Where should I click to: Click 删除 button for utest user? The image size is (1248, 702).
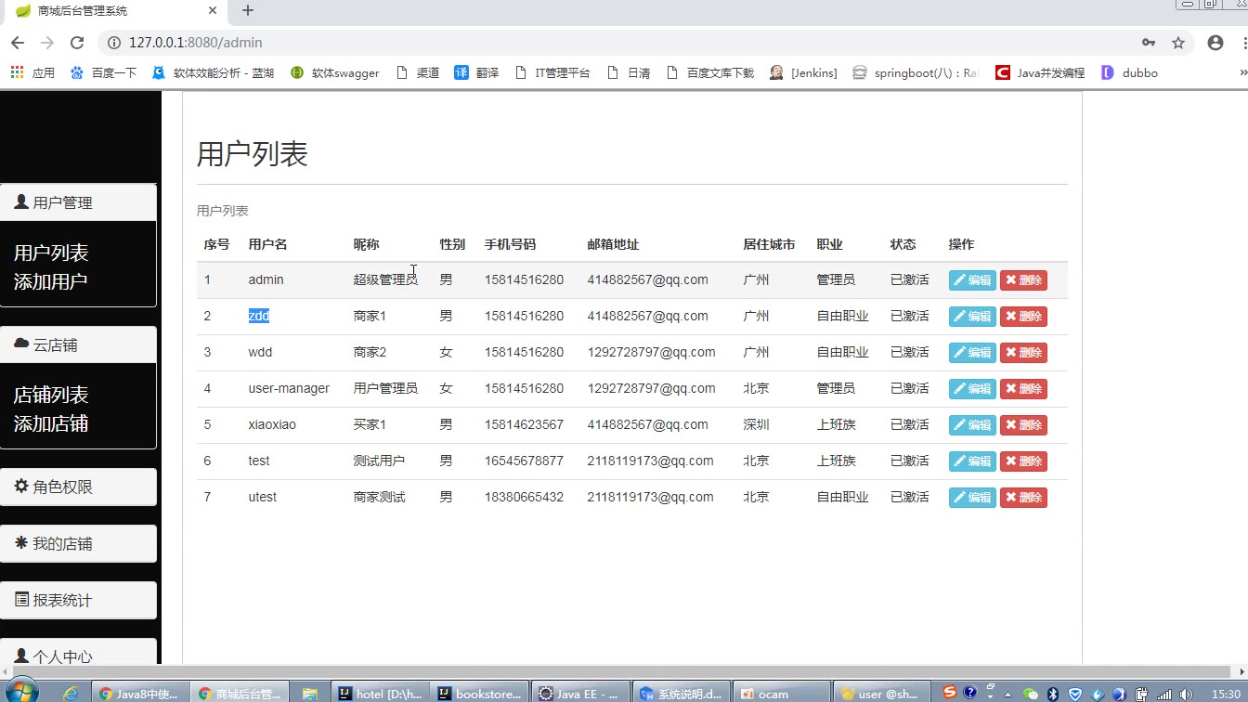1023,498
